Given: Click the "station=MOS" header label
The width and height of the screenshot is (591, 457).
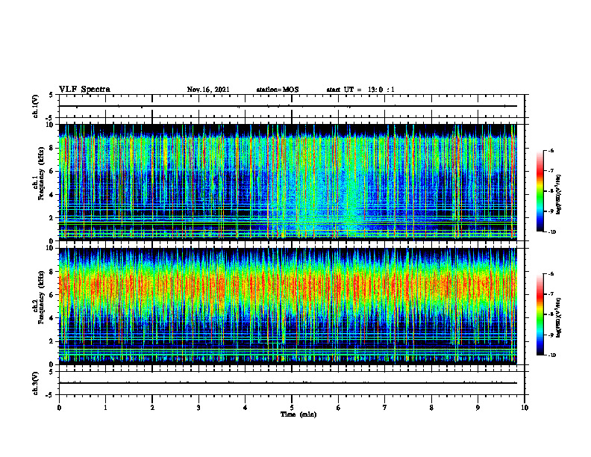Looking at the screenshot, I should tap(278, 90).
